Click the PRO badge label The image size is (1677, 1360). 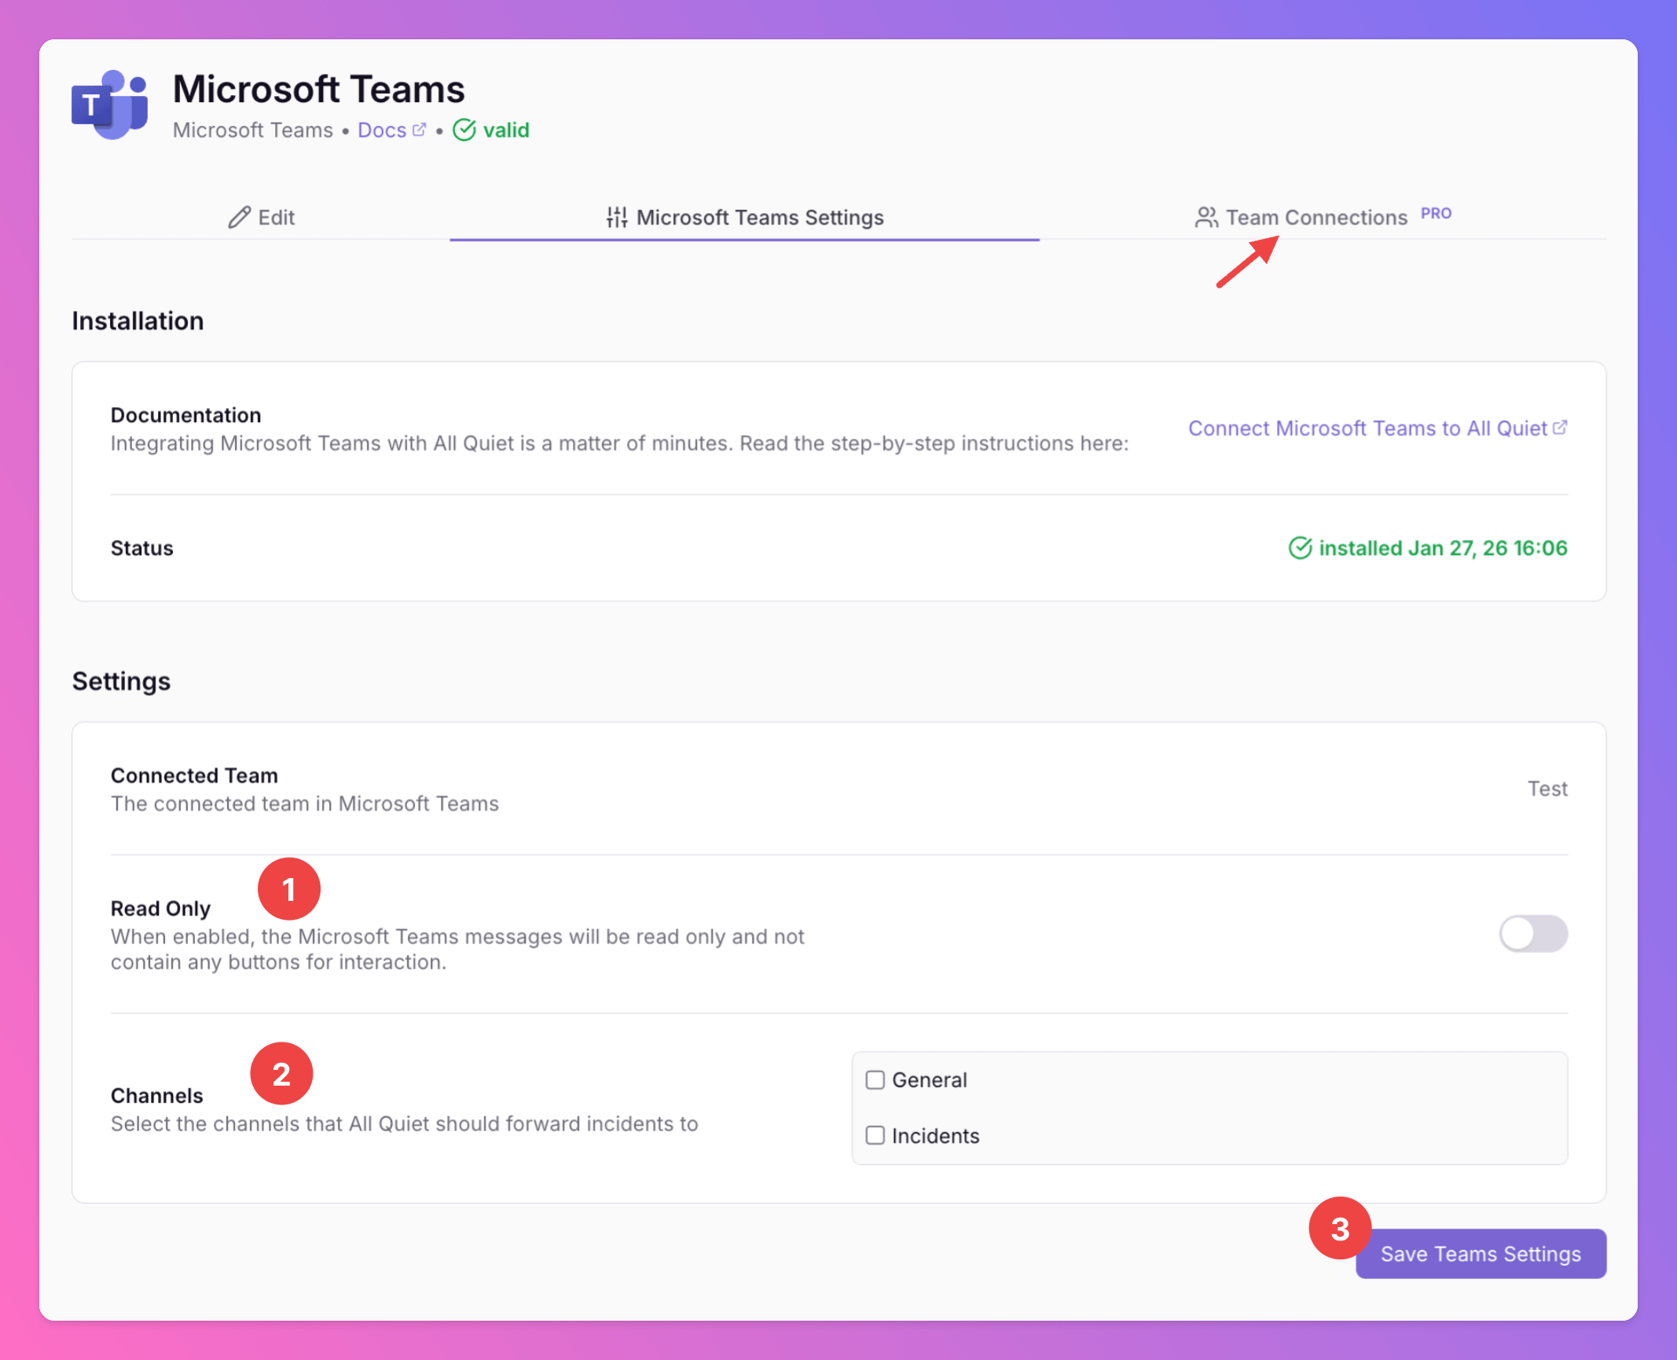pos(1436,213)
